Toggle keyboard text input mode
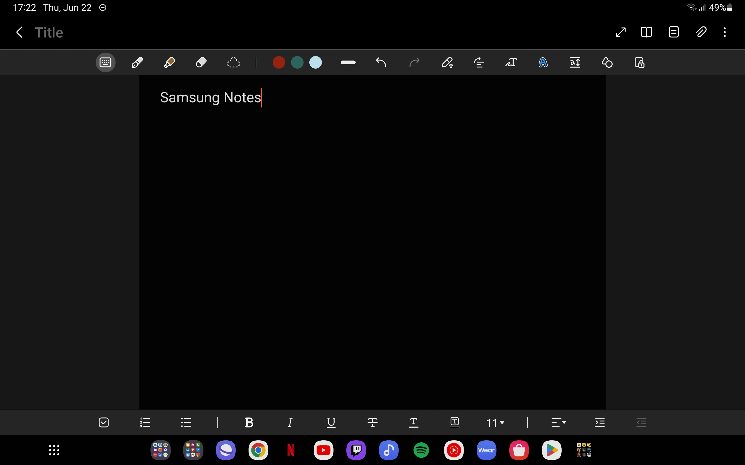The width and height of the screenshot is (745, 465). 105,62
